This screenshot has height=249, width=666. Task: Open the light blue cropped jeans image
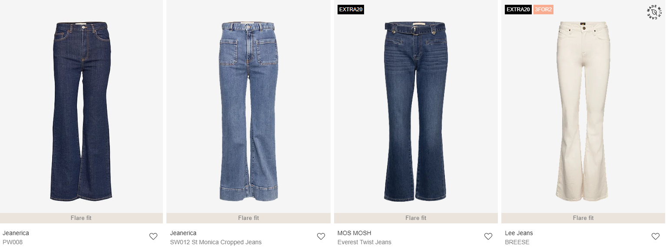click(x=249, y=112)
